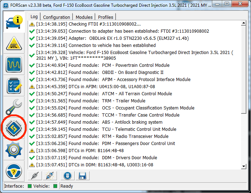Select the 'PCM - Powertrain Control Module' line

[134, 65]
